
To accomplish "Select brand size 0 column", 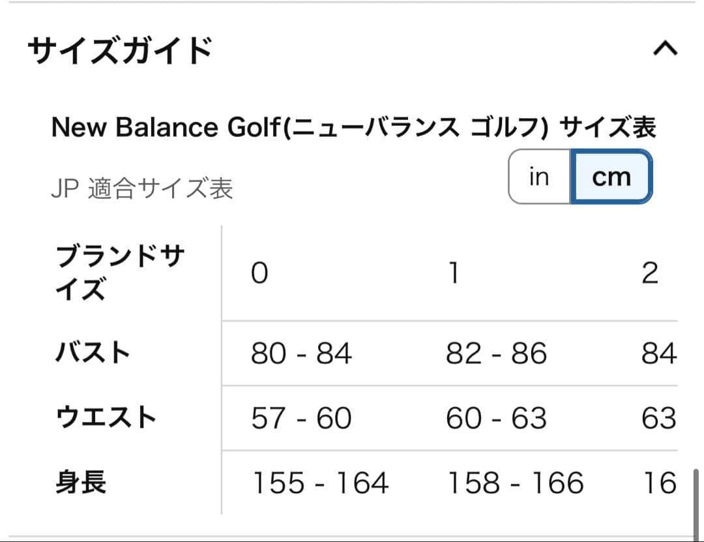I will click(259, 274).
